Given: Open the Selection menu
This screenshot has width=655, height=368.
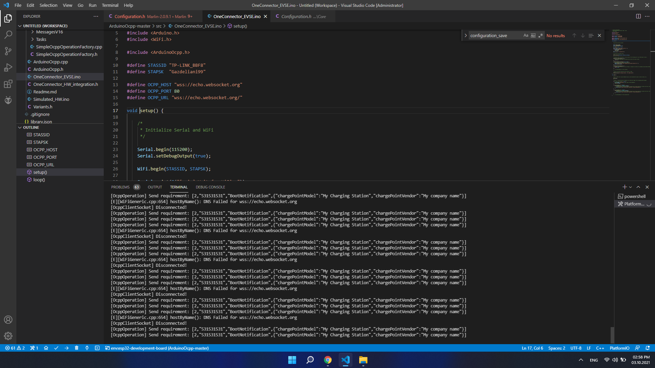Looking at the screenshot, I should click(48, 5).
